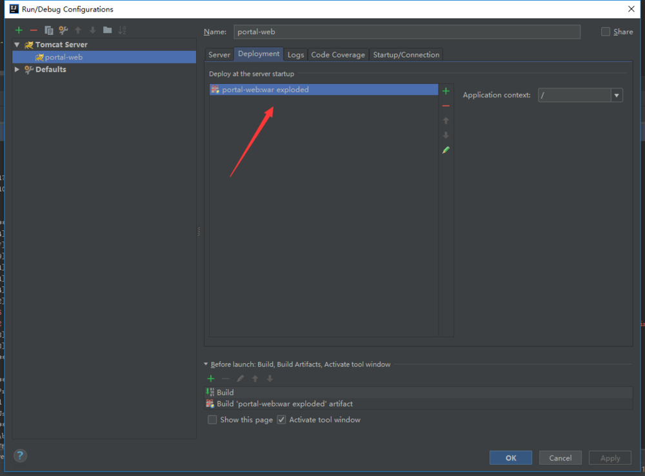Image resolution: width=645 pixels, height=476 pixels.
Task: Move Before launch task down
Action: (x=270, y=379)
